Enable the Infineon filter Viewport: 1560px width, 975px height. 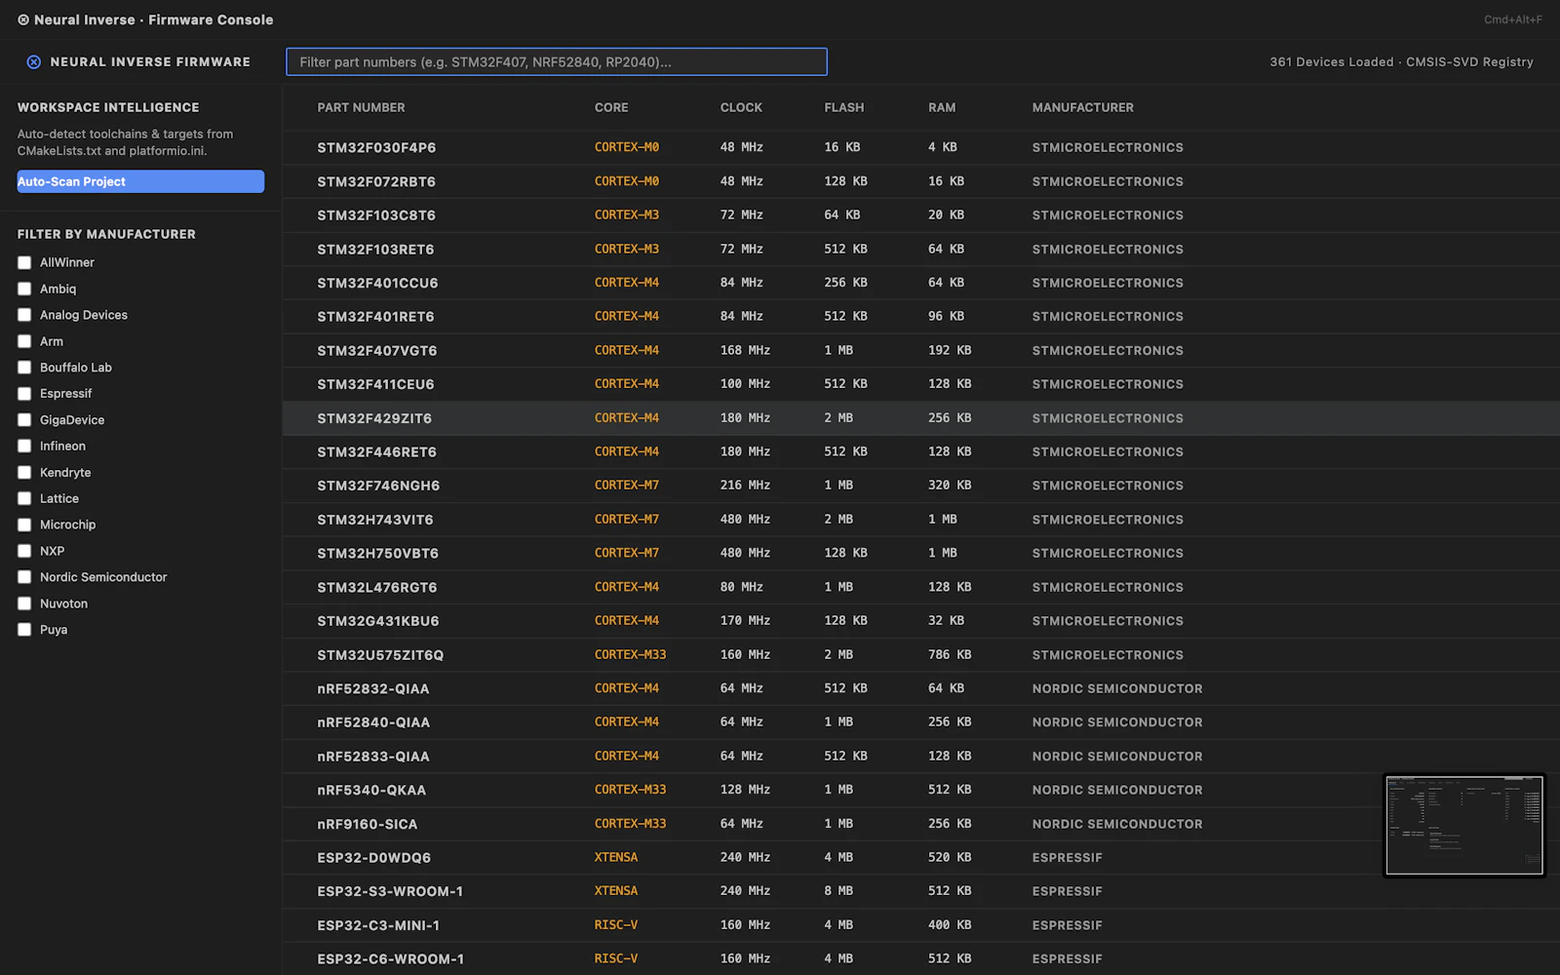[x=24, y=446]
